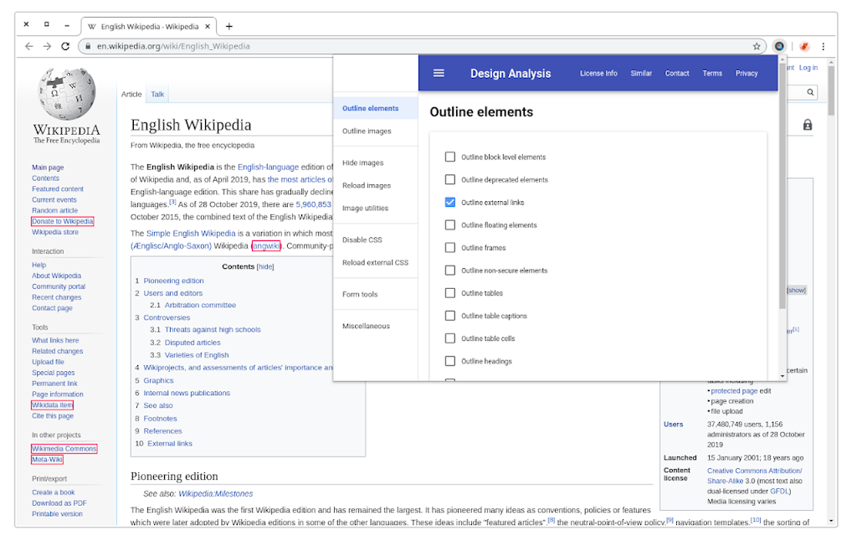The width and height of the screenshot is (857, 536).
Task: Select Outline elements in sidebar
Action: pyautogui.click(x=376, y=108)
